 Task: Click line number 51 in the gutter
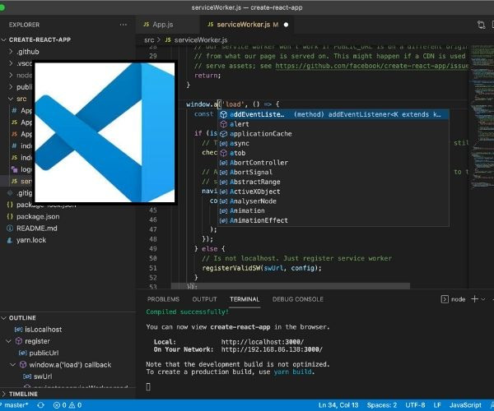coord(153,268)
